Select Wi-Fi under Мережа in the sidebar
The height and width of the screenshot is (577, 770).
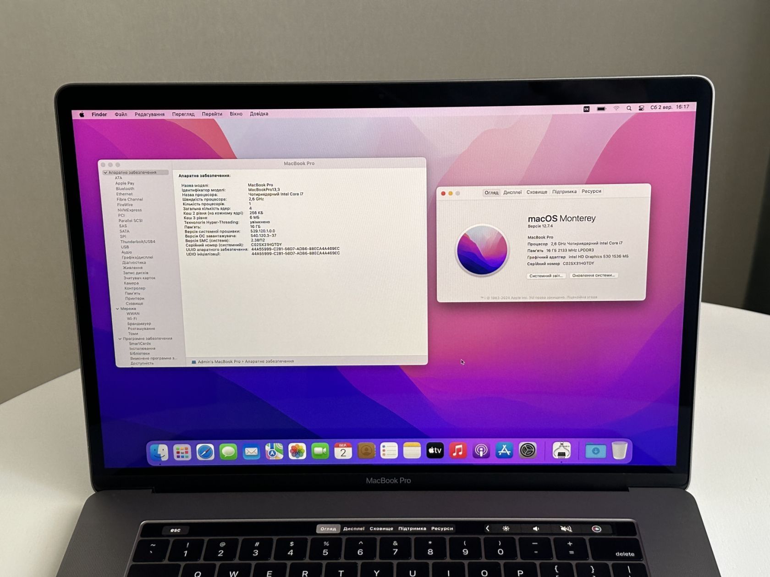tap(132, 319)
